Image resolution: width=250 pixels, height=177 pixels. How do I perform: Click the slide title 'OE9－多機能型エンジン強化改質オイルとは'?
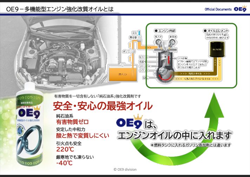pyautogui.click(x=60, y=9)
